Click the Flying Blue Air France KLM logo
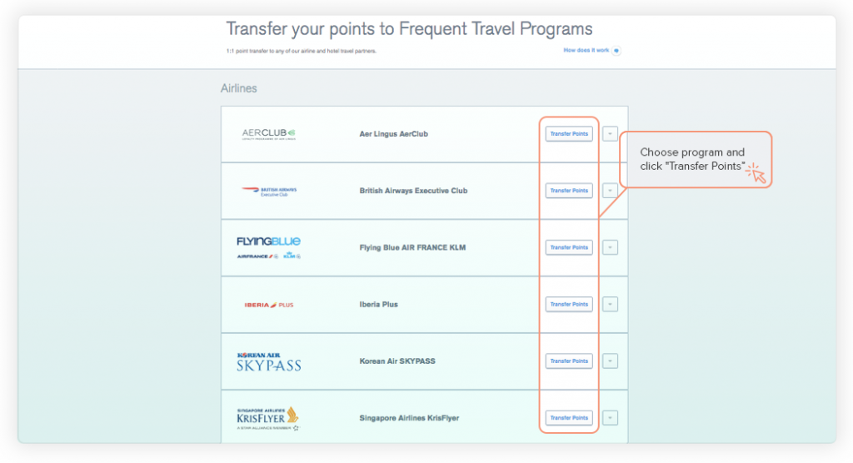Viewport: 853px width, 463px height. pyautogui.click(x=269, y=247)
